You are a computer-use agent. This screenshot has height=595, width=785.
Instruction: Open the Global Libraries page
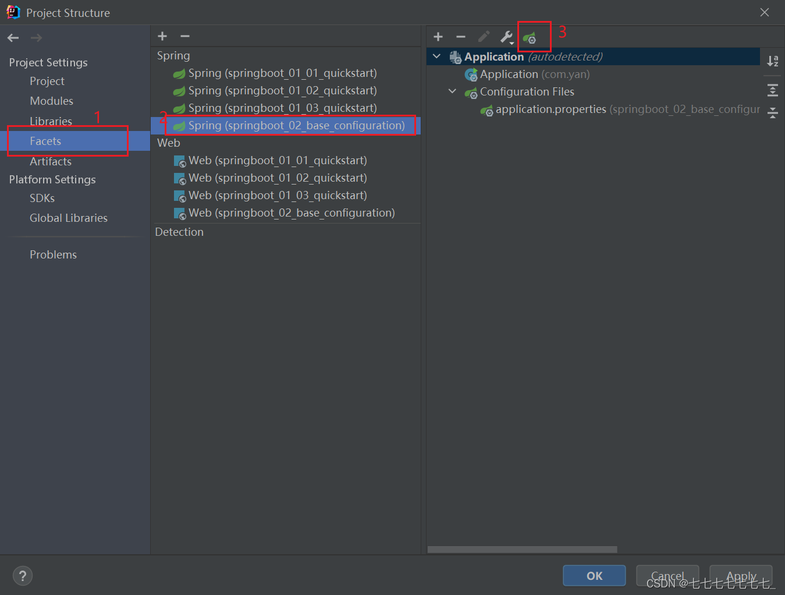69,218
